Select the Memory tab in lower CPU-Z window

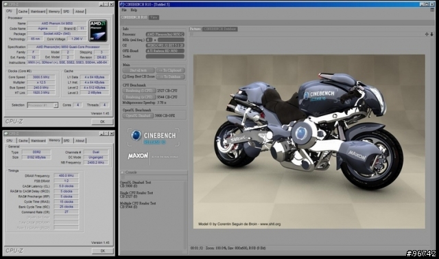click(54, 140)
